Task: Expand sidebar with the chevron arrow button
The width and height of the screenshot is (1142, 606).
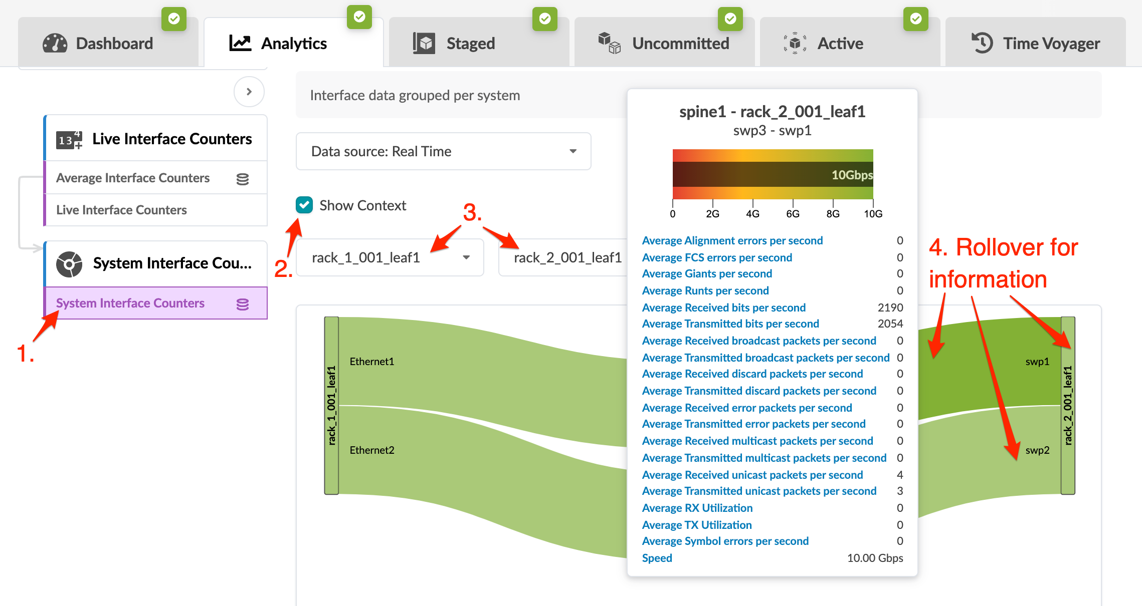Action: pos(249,92)
